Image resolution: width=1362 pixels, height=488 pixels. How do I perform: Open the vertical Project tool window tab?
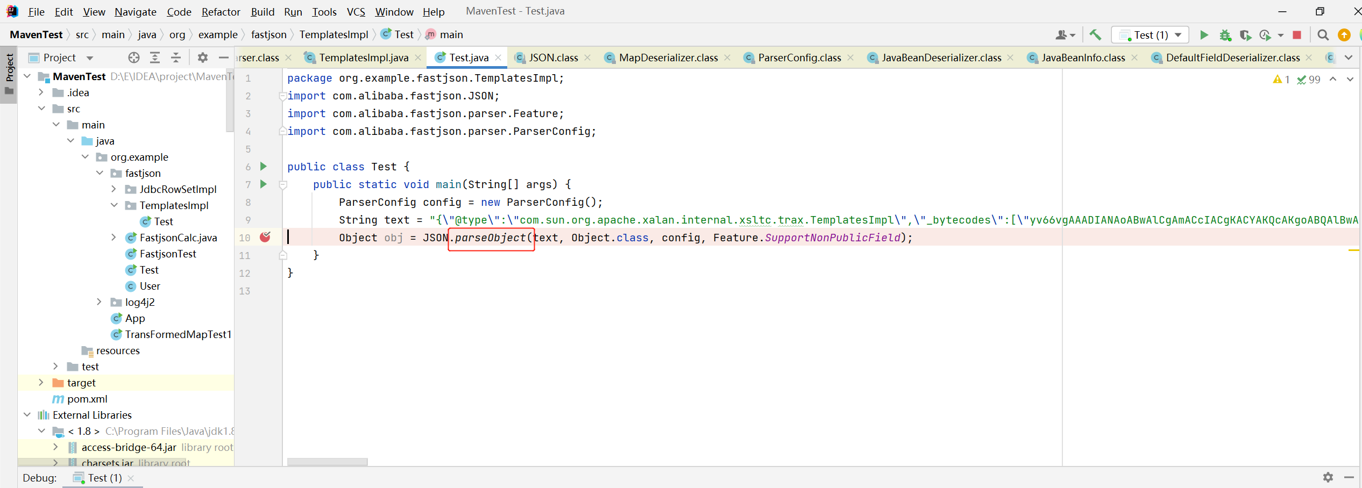[x=9, y=74]
